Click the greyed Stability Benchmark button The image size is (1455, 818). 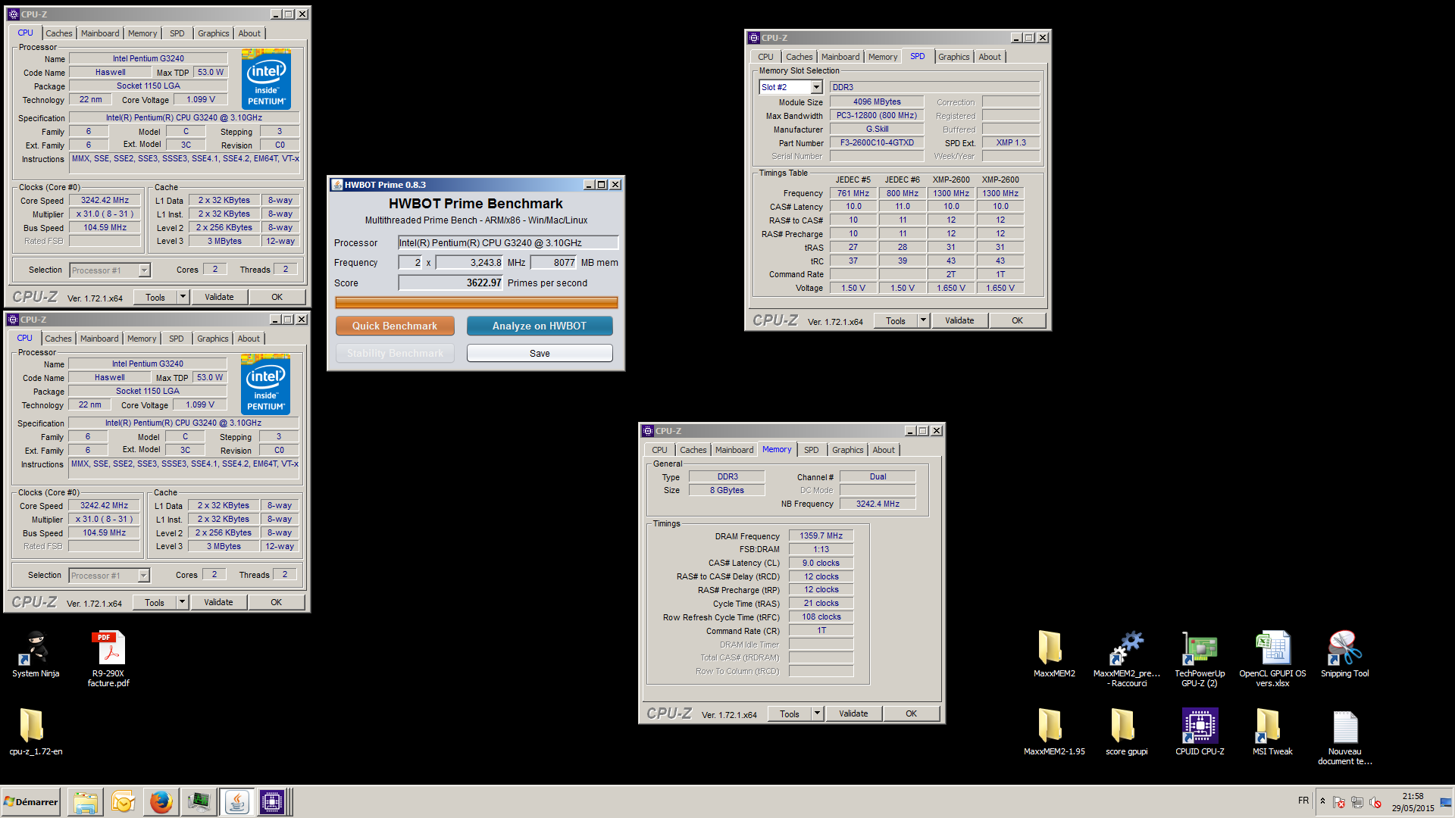tap(395, 353)
